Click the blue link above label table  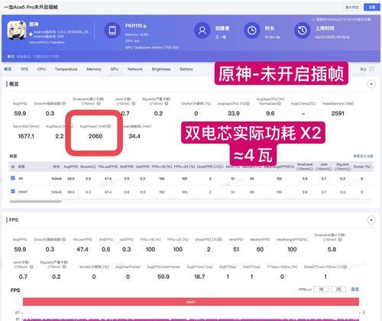(363, 156)
